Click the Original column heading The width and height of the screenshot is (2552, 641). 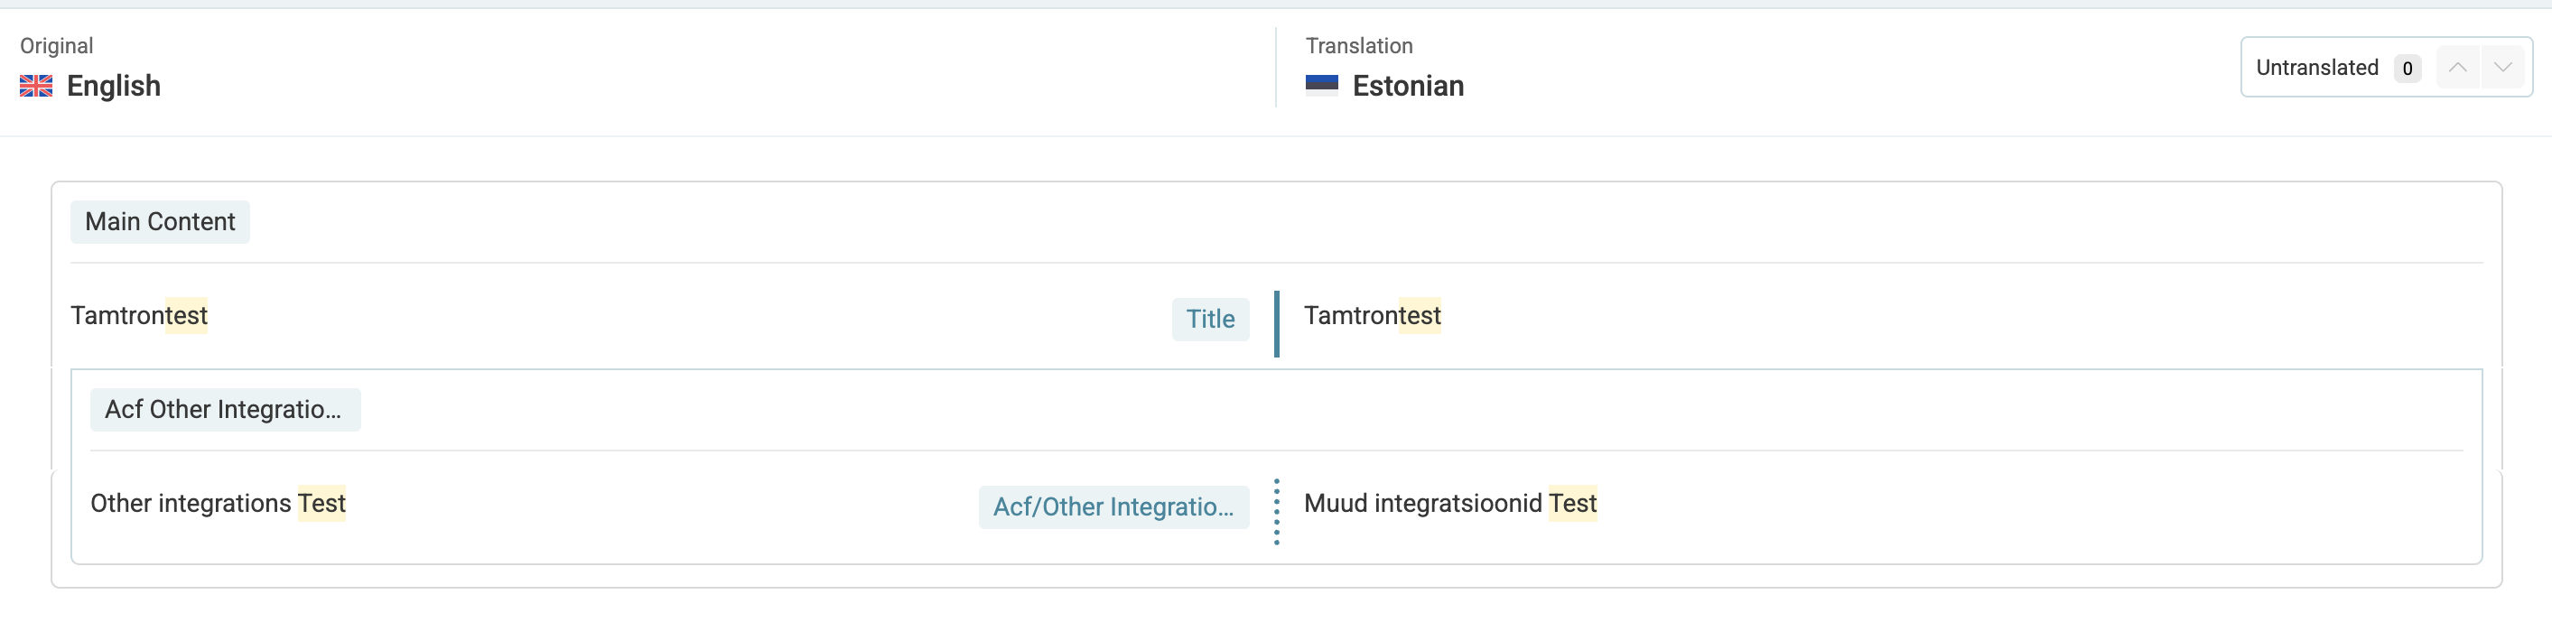pyautogui.click(x=57, y=45)
